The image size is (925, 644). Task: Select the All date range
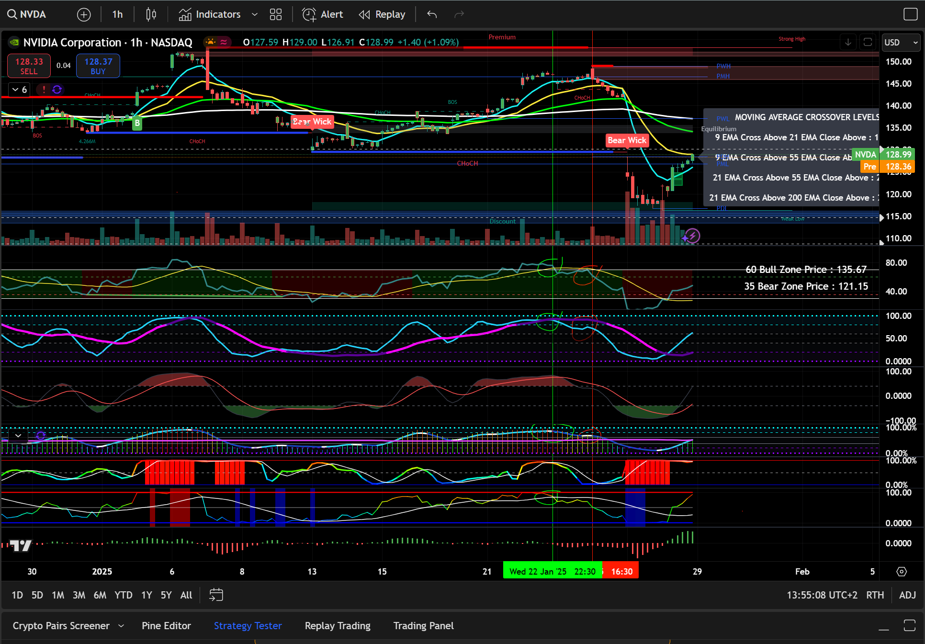click(x=186, y=595)
